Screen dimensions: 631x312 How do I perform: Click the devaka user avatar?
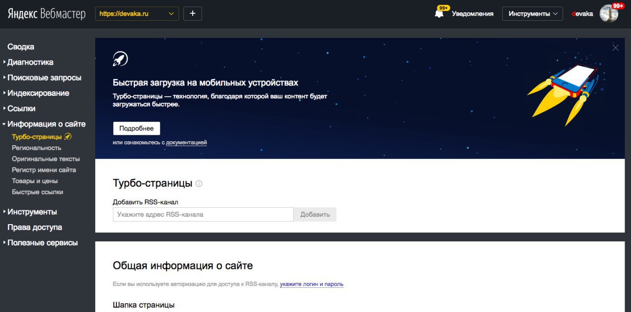609,13
